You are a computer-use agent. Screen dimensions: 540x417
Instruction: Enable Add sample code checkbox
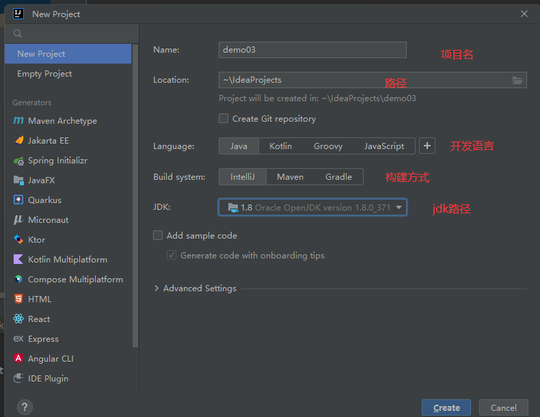pyautogui.click(x=158, y=236)
